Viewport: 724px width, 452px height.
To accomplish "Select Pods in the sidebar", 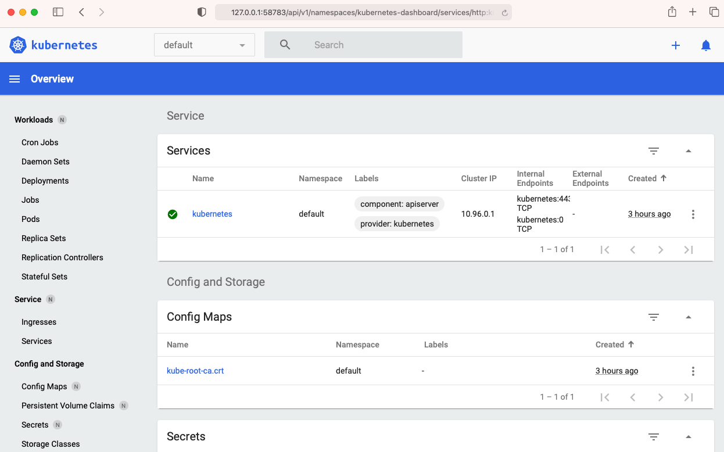I will tap(31, 219).
